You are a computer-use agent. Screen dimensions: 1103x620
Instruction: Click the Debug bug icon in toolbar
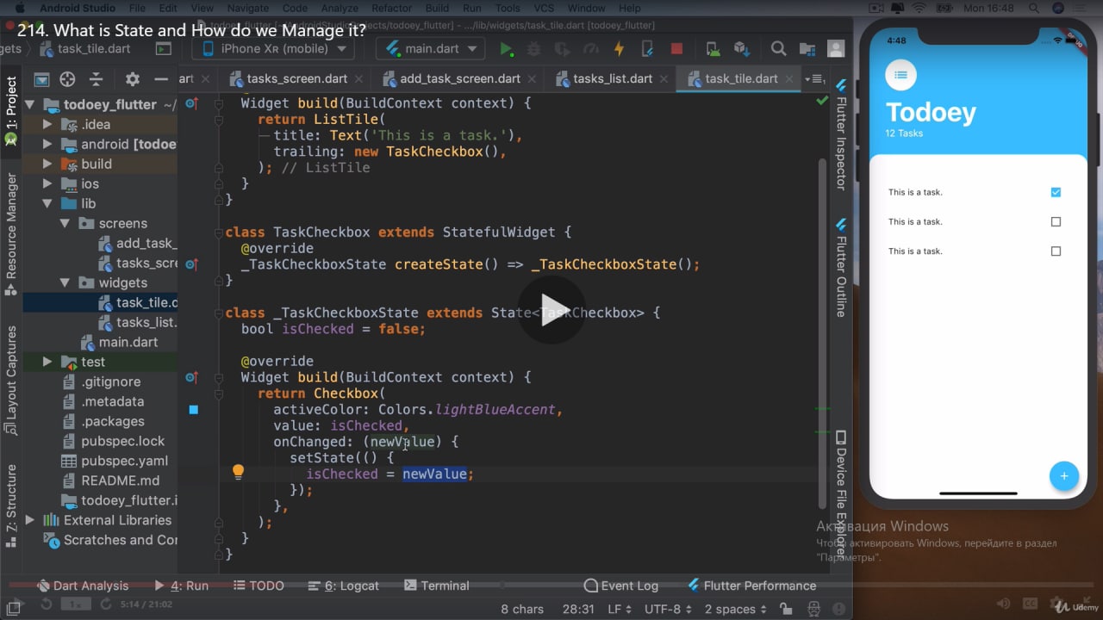pyautogui.click(x=534, y=49)
